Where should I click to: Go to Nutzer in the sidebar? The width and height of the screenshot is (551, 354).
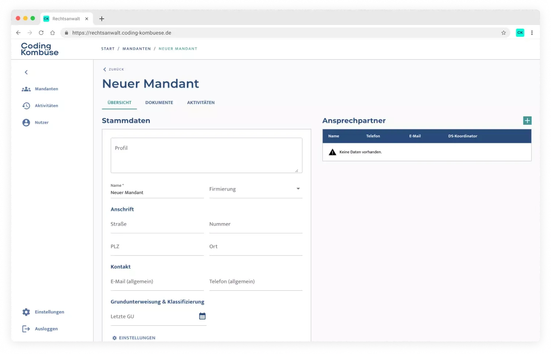(x=35, y=122)
